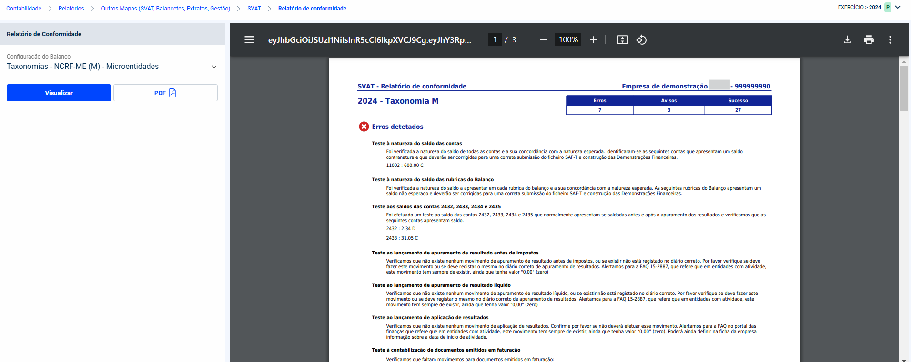This screenshot has width=911, height=362.
Task: Click the 100% zoom level field
Action: 568,39
